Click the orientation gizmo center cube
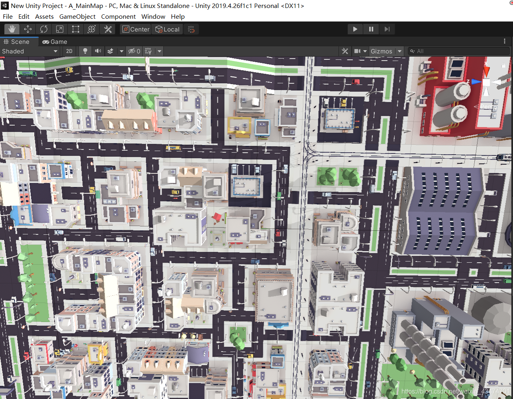 coord(486,82)
